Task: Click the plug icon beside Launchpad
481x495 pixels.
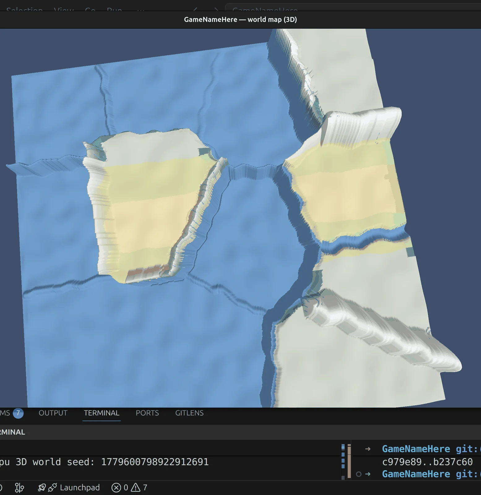Action: (53, 488)
